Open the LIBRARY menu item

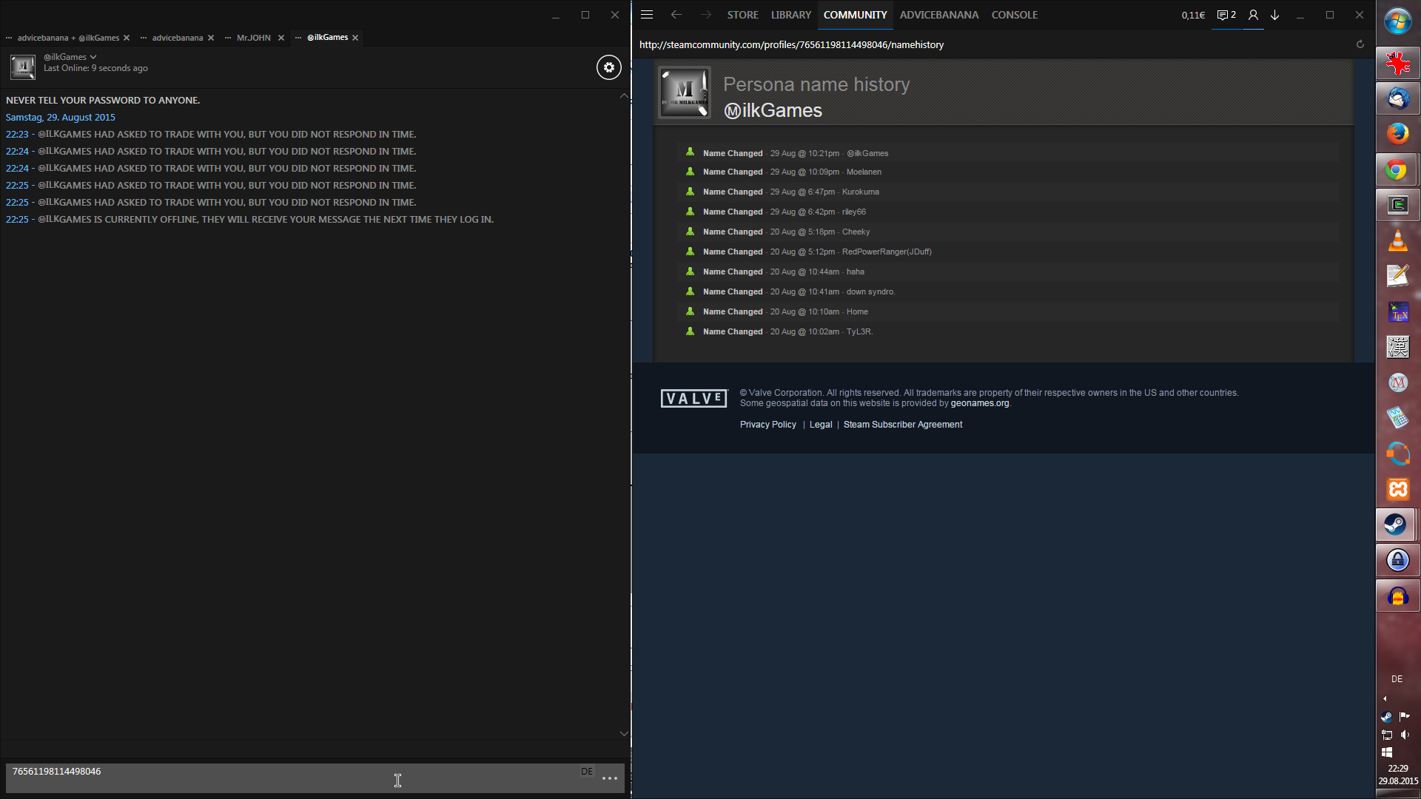point(790,15)
